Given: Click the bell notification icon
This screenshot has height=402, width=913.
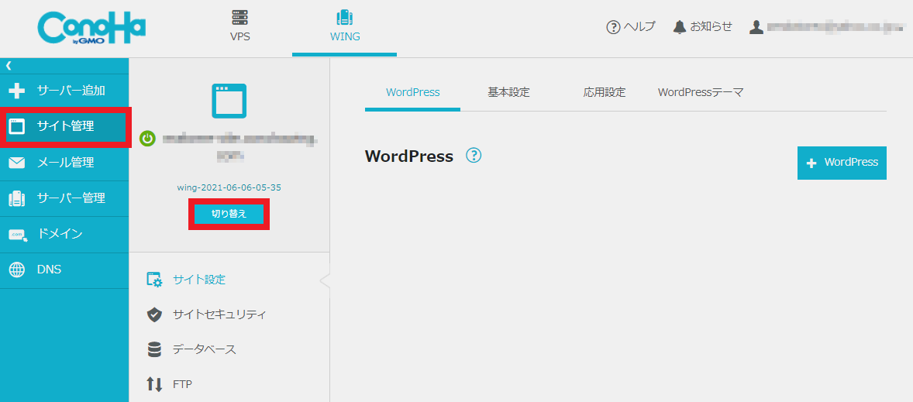Looking at the screenshot, I should [x=680, y=27].
